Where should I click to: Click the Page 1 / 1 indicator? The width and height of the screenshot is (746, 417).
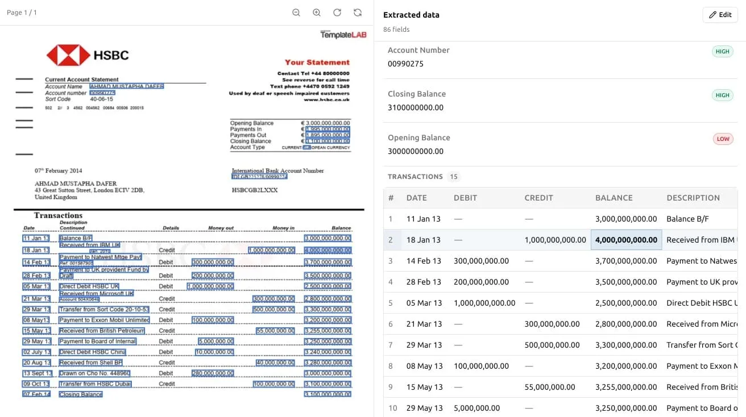pyautogui.click(x=22, y=12)
